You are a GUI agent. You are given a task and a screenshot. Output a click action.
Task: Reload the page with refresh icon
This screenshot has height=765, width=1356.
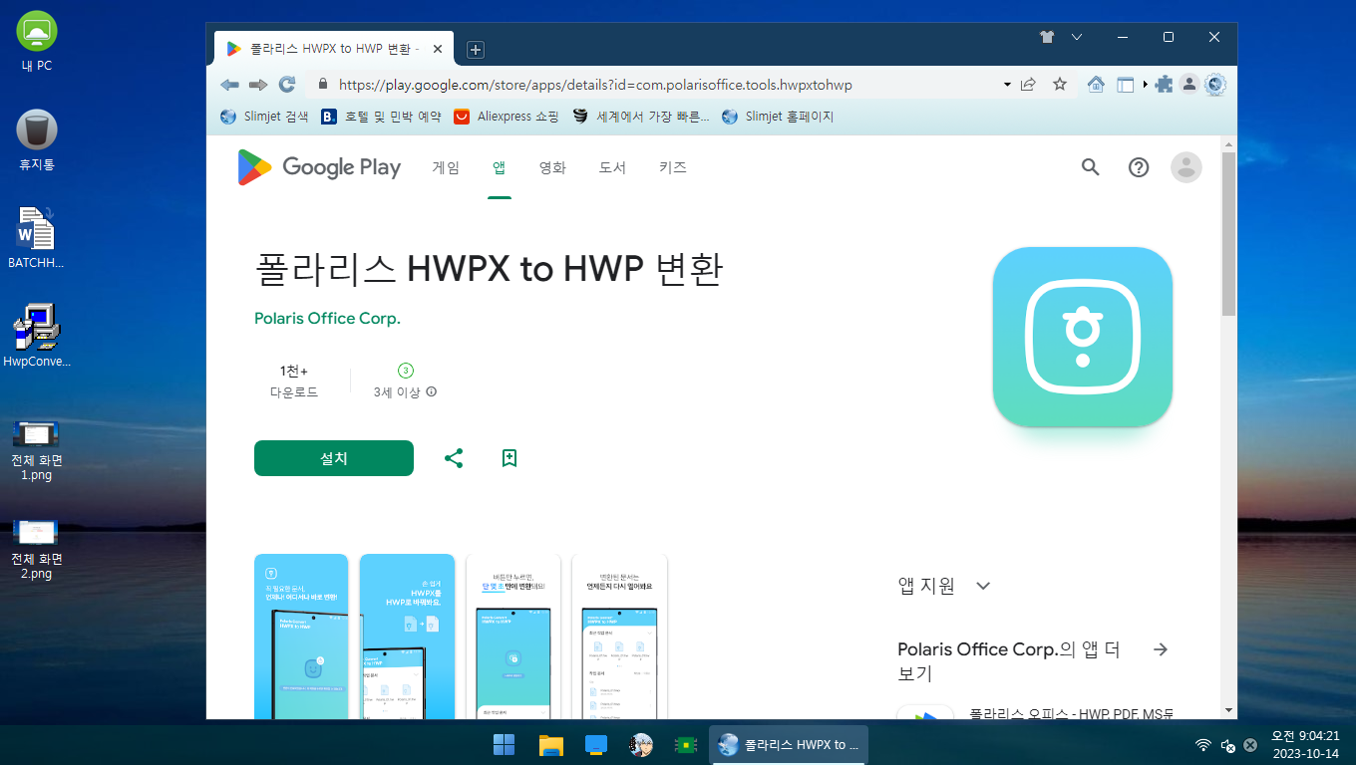[287, 85]
